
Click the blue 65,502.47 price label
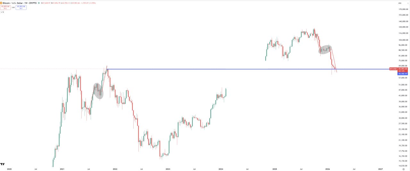[403, 74]
